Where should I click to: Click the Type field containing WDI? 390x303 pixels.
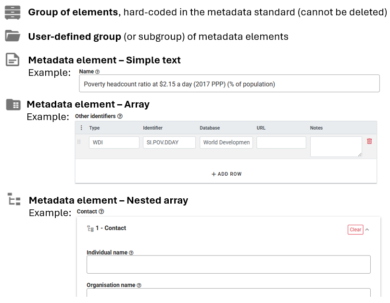114,143
